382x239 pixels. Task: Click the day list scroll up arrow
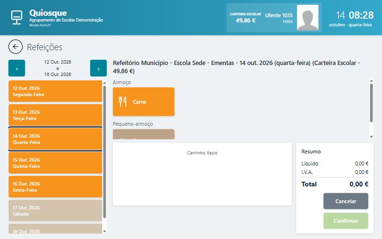(x=105, y=83)
